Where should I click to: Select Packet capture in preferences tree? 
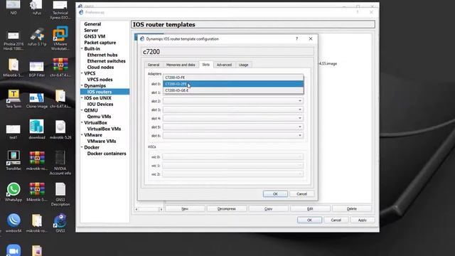point(100,43)
